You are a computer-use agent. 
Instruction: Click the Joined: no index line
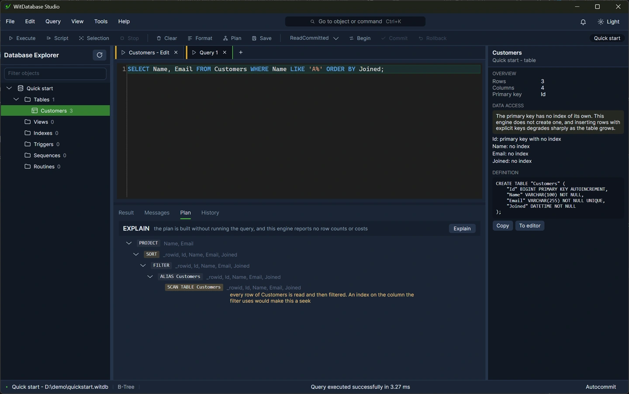[512, 161]
